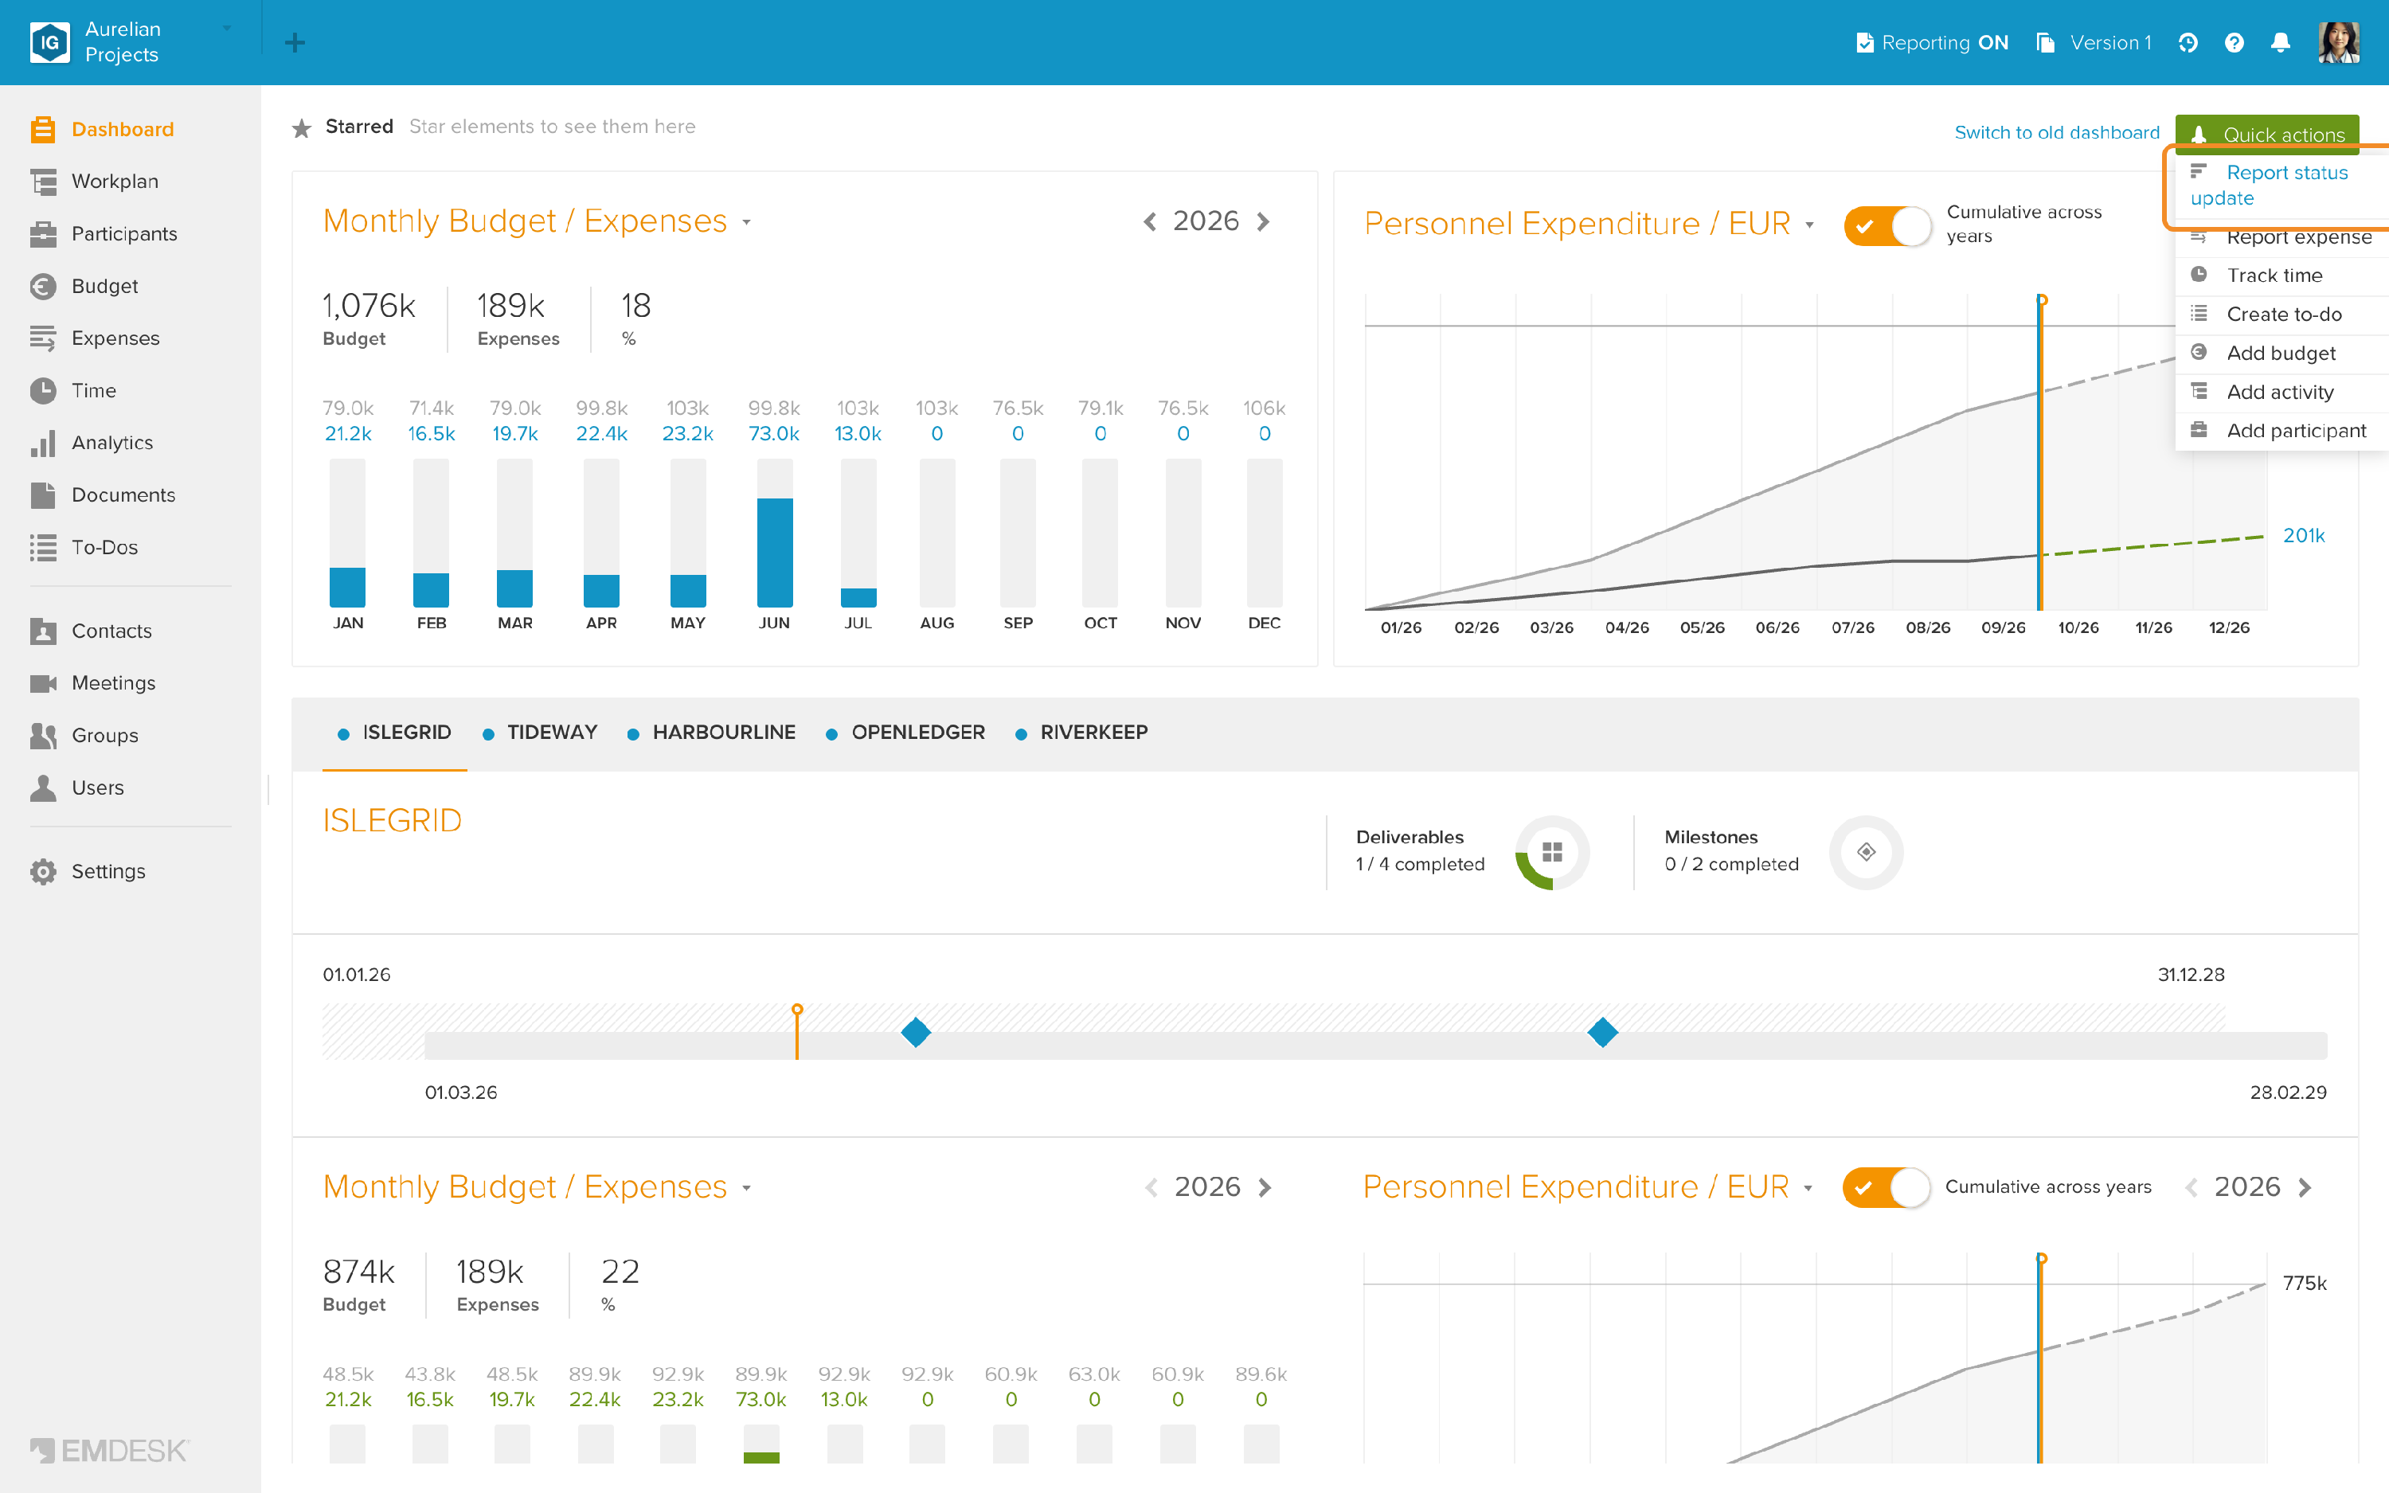The width and height of the screenshot is (2389, 1493).
Task: Open the help question mark icon
Action: (x=2234, y=42)
